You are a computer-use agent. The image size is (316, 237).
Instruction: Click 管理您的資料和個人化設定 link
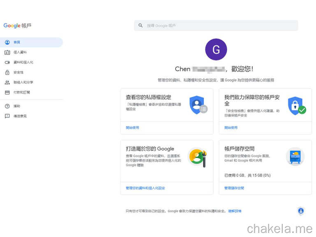145,188
